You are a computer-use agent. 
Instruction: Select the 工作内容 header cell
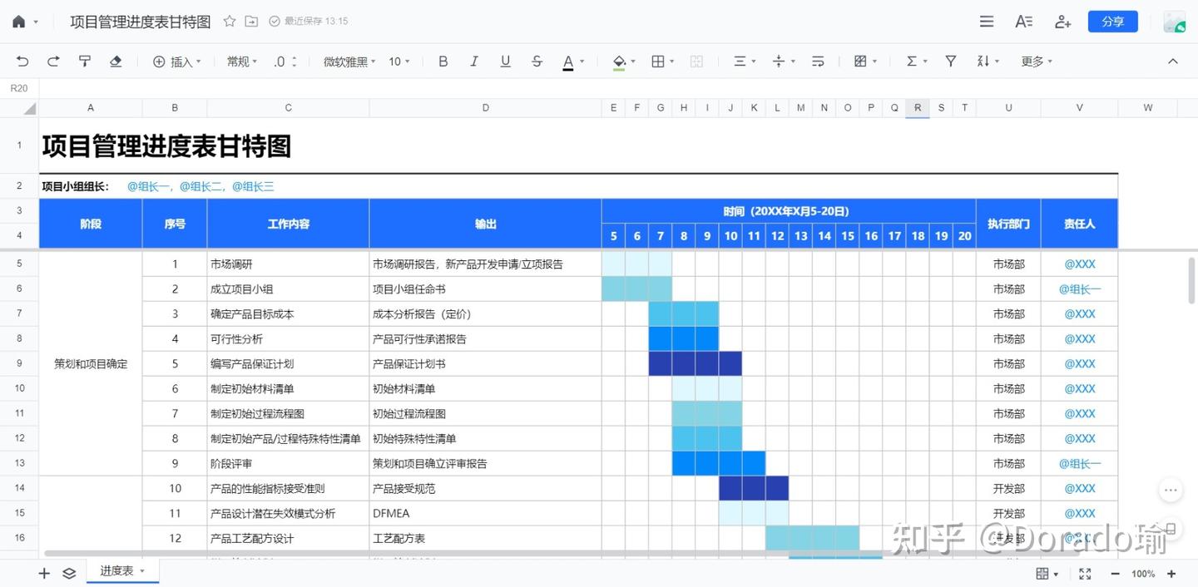(289, 224)
